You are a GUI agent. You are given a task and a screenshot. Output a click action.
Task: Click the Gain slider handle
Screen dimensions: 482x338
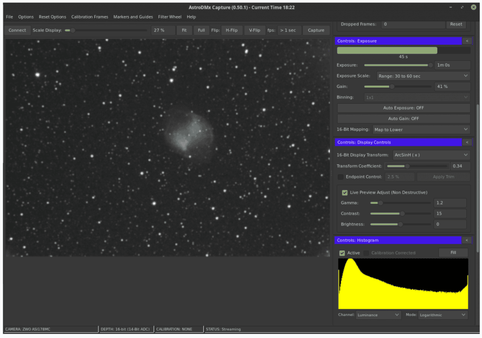[x=392, y=87]
